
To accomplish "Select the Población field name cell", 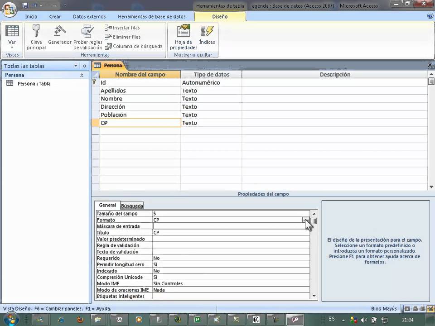I will click(140, 115).
